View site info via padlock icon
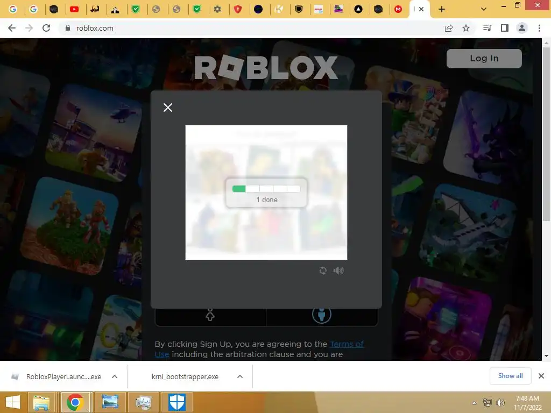This screenshot has width=551, height=413. click(67, 28)
